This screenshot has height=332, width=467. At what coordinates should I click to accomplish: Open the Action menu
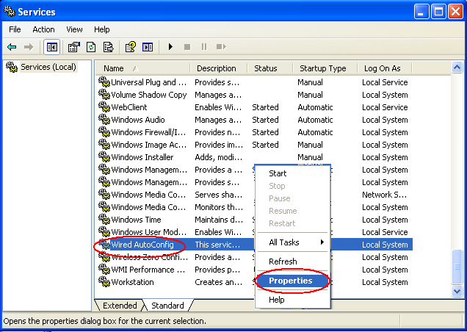[43, 29]
